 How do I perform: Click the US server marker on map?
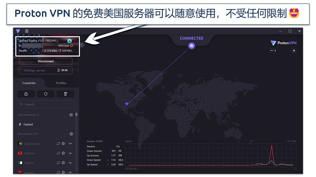coord(127,104)
